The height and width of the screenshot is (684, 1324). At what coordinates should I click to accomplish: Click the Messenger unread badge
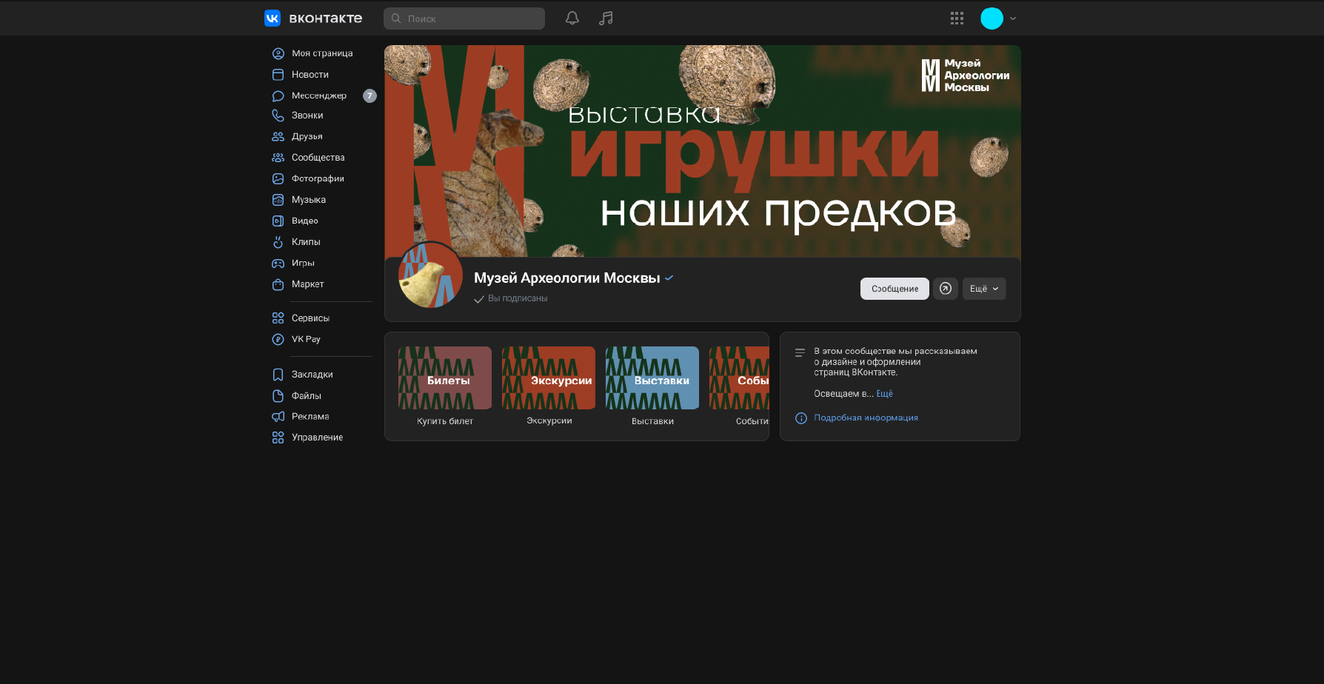(370, 95)
